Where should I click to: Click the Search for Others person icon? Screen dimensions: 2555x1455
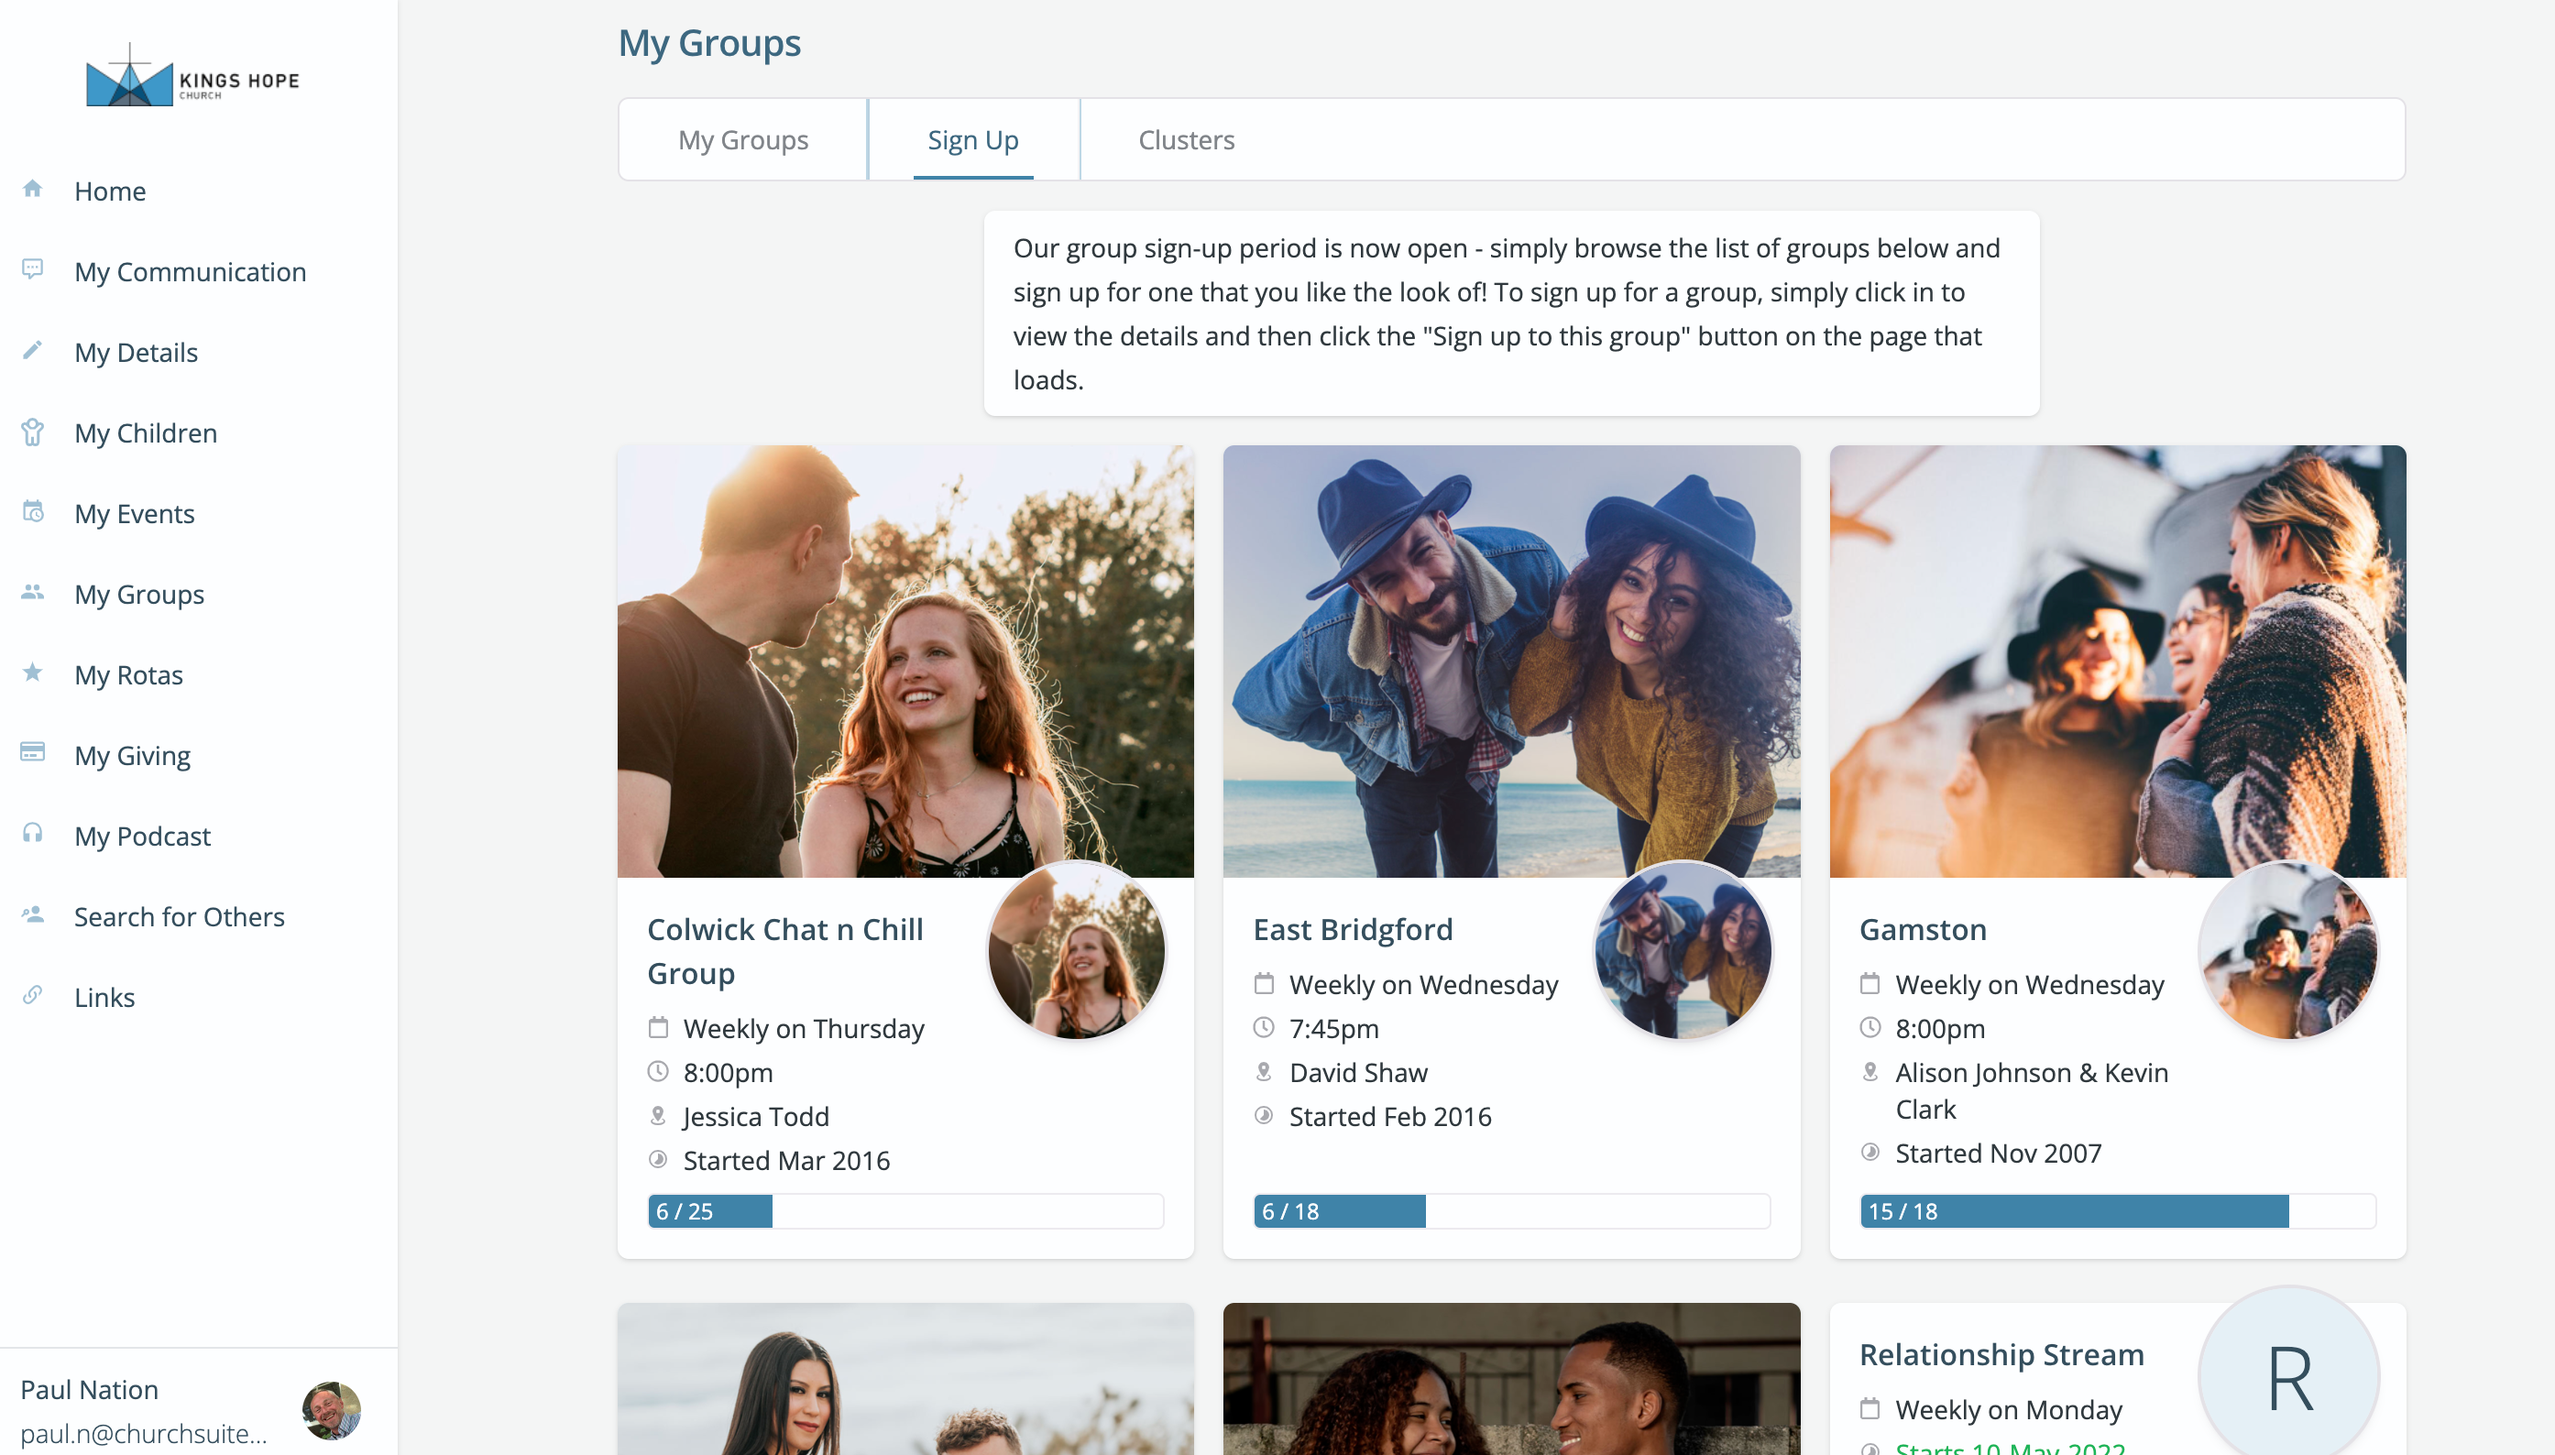pos(33,914)
